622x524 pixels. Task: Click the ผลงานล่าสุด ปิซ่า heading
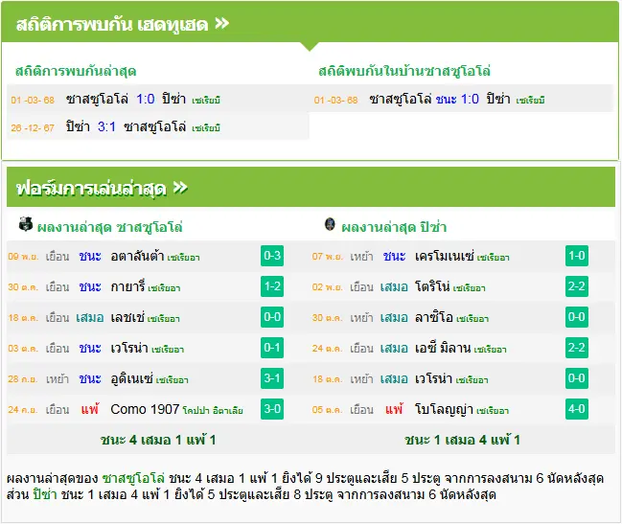394,228
